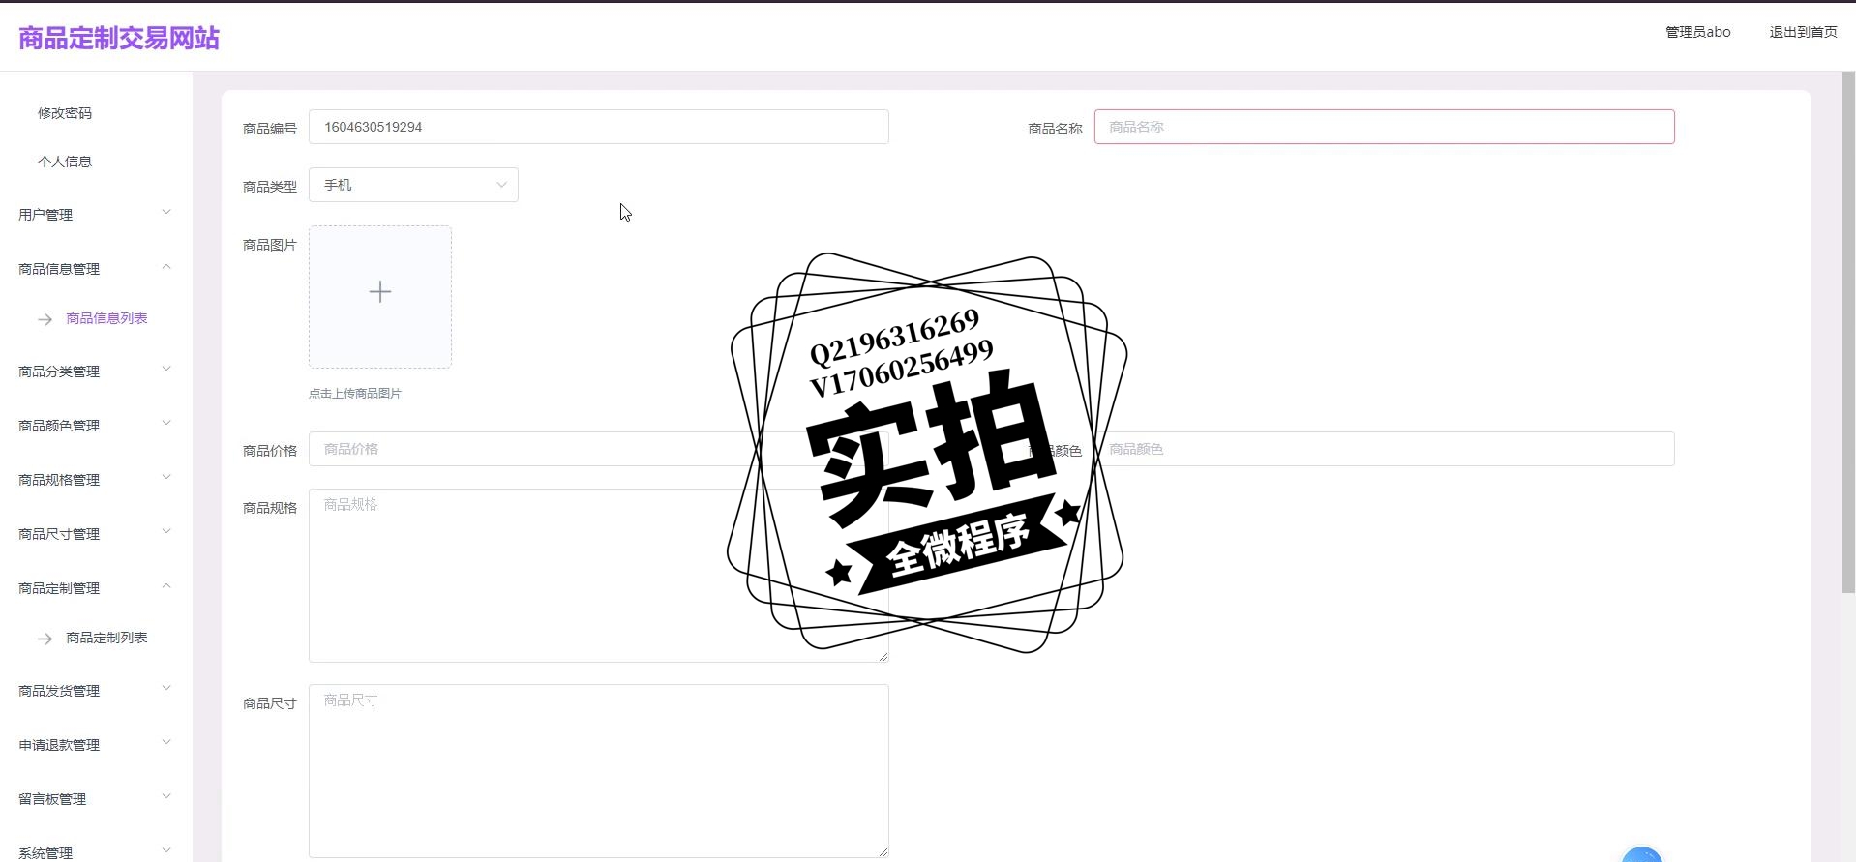The image size is (1856, 862).
Task: Expand the 商品分类管理 chevron
Action: [166, 369]
